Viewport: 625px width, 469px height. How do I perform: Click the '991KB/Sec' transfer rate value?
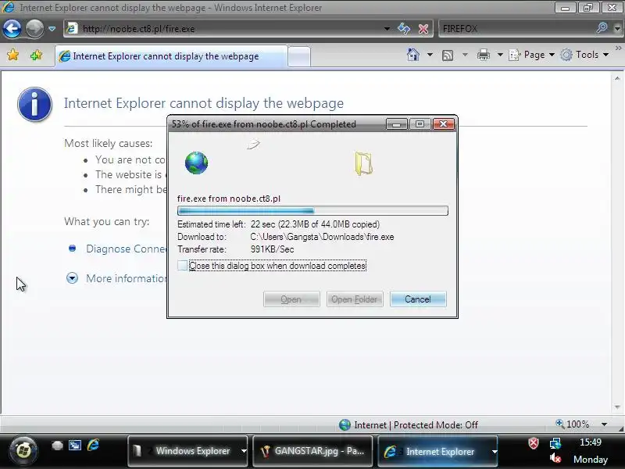click(272, 249)
